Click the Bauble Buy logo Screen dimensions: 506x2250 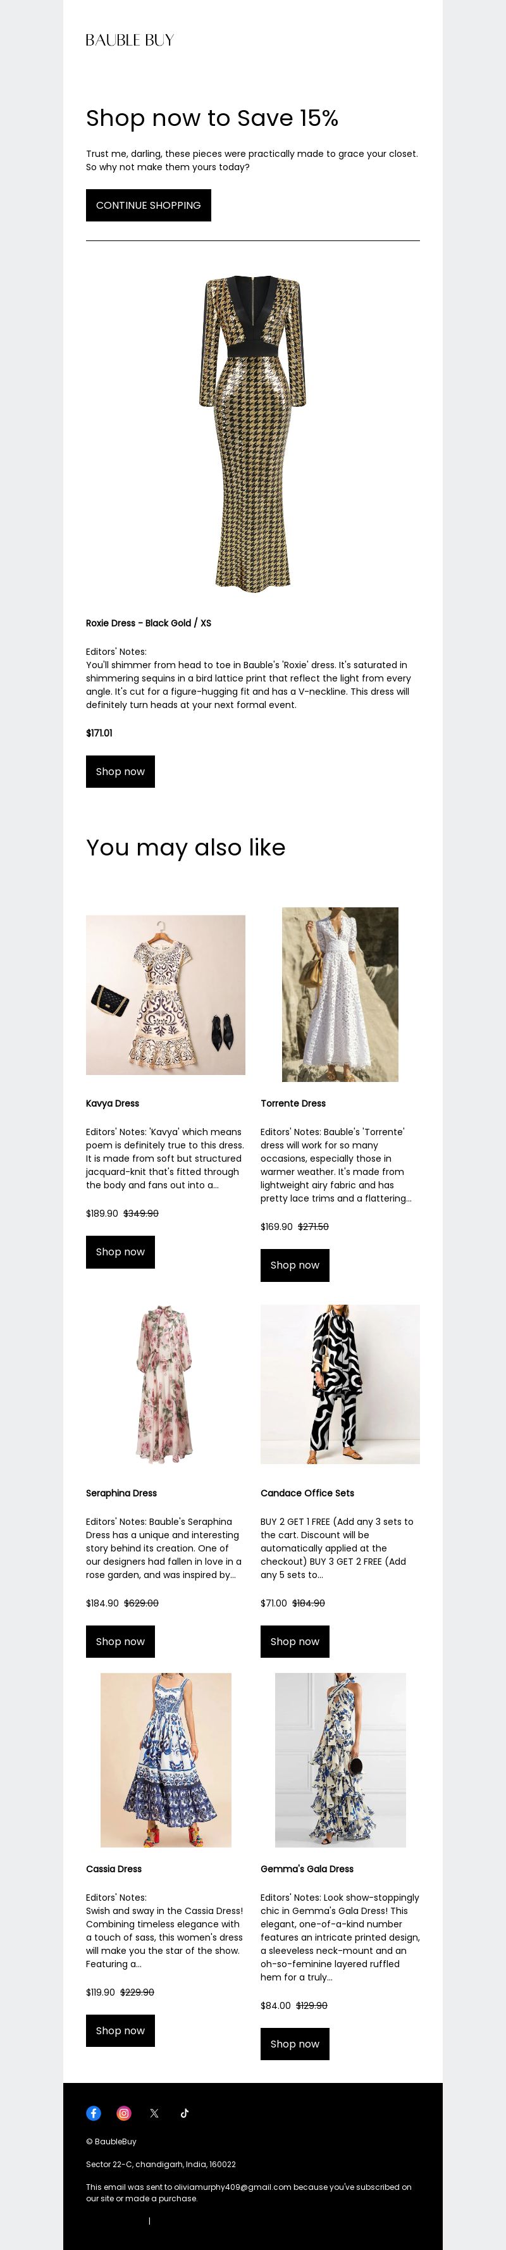(x=130, y=40)
